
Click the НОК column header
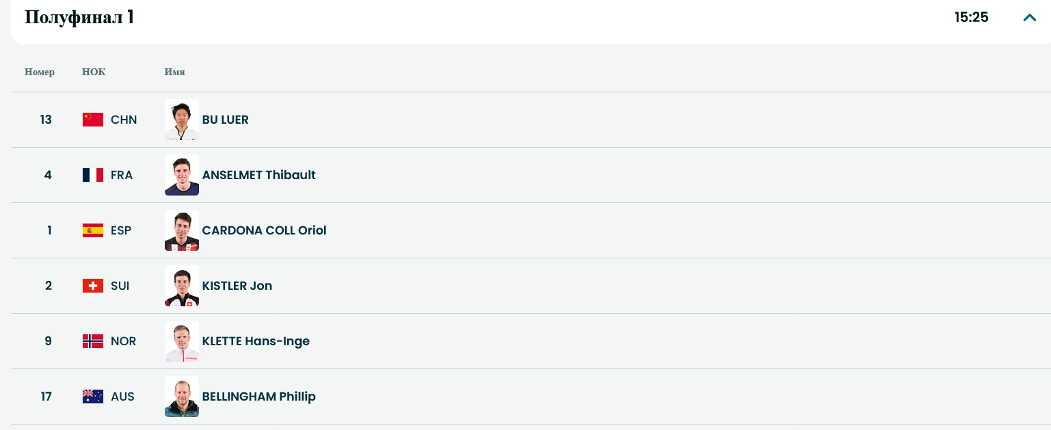coord(94,72)
